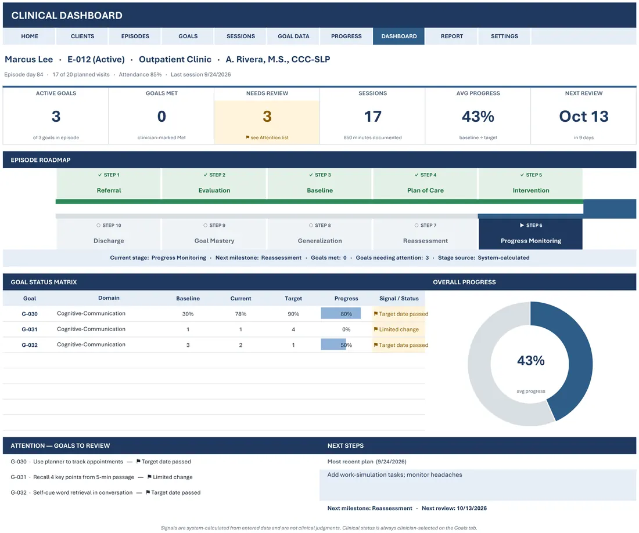Click the "17" value in the Sessions card
Screen dimensions: 639x533
tap(372, 117)
